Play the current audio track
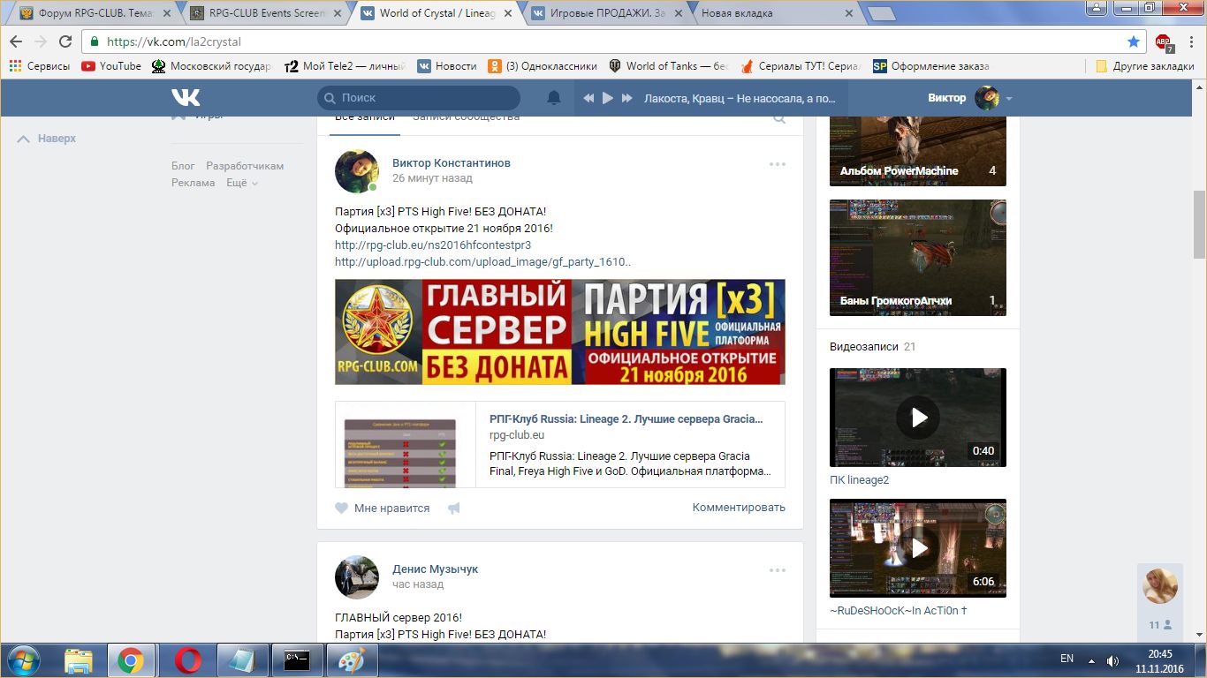 (x=608, y=98)
